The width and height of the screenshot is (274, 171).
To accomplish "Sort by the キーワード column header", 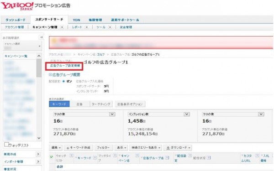I will (x=84, y=158).
